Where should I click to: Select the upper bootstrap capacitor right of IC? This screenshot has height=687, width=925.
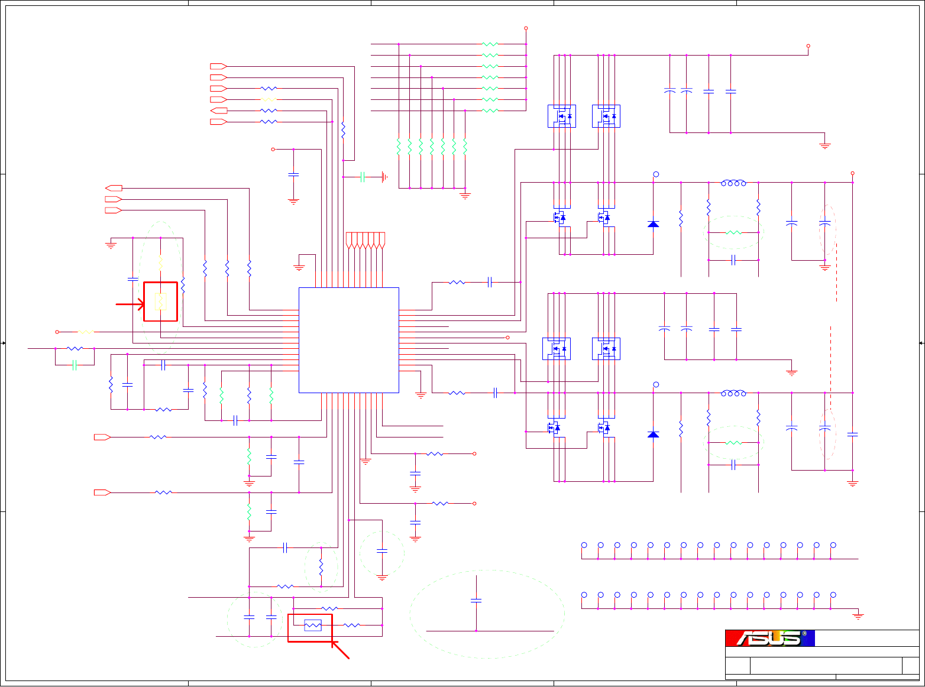coord(490,283)
